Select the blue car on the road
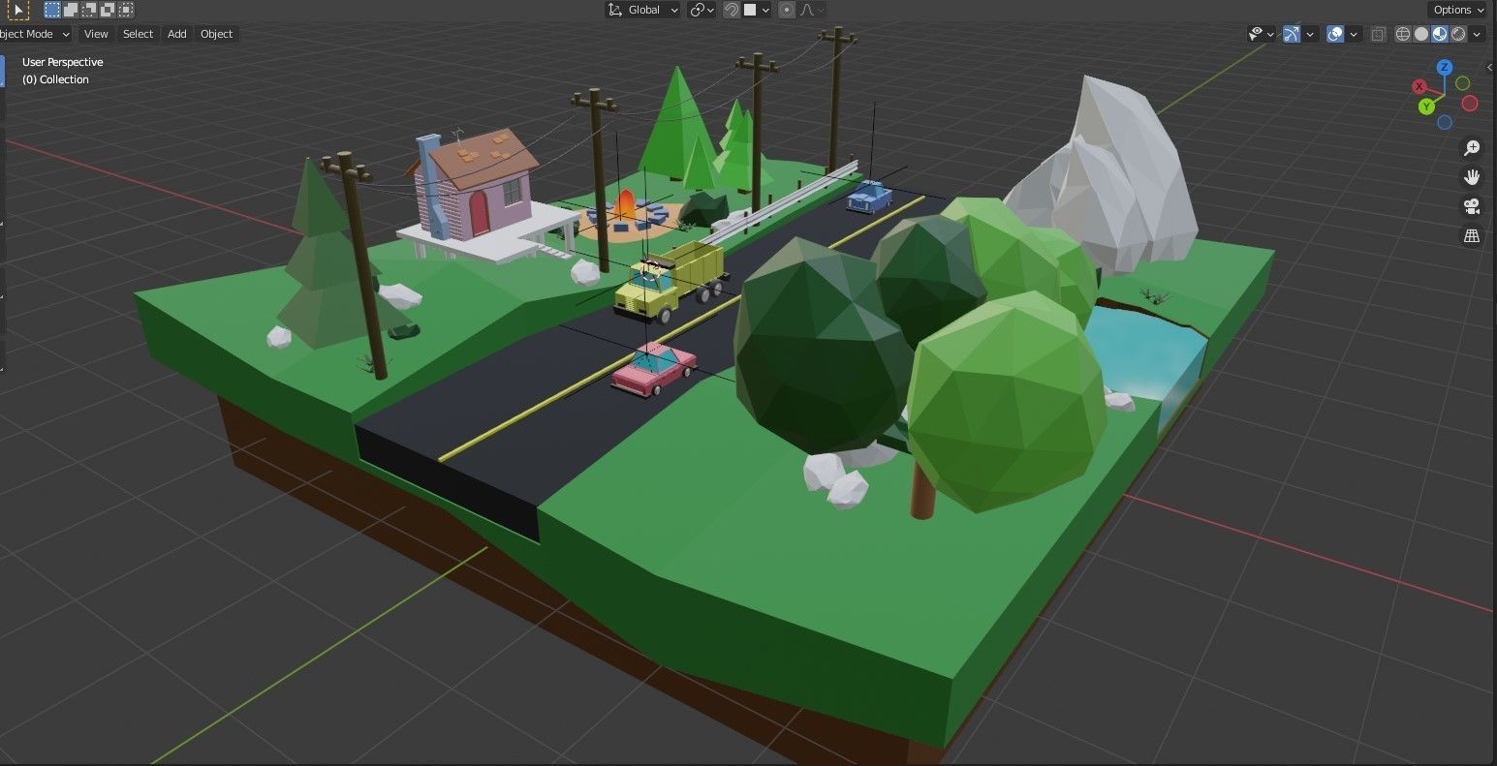Viewport: 1497px width, 766px height. [869, 197]
